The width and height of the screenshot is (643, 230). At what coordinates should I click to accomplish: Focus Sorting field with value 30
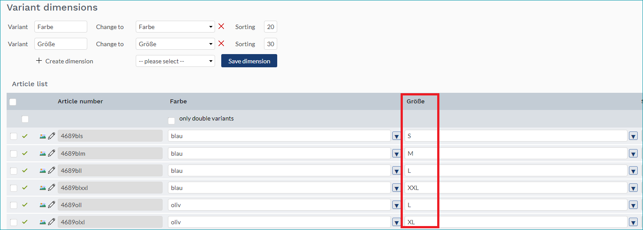[x=271, y=44]
